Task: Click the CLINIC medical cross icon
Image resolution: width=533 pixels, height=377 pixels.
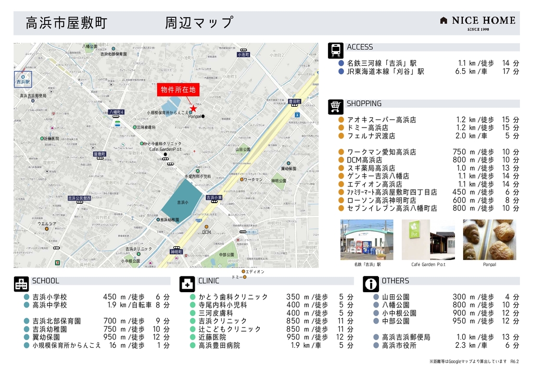Action: point(187,284)
